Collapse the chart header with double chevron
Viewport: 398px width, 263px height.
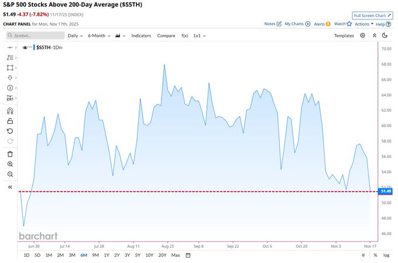[x=375, y=36]
